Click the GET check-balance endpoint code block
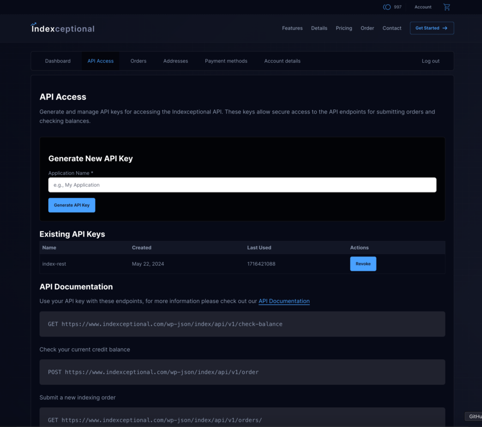The width and height of the screenshot is (482, 427). (x=242, y=324)
